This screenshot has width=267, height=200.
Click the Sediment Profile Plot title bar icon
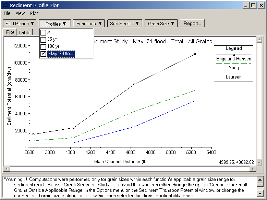coord(5,5)
